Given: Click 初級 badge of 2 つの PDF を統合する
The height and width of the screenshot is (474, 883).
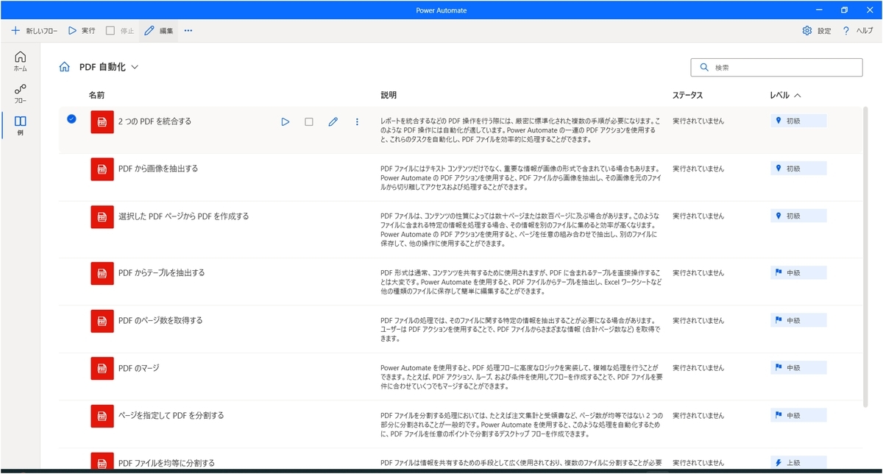Looking at the screenshot, I should coord(798,121).
